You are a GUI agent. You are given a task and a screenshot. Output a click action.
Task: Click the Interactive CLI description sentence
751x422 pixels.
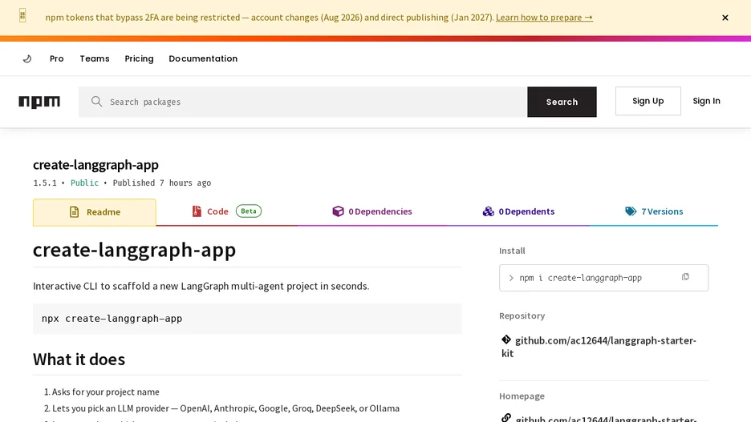click(x=201, y=286)
